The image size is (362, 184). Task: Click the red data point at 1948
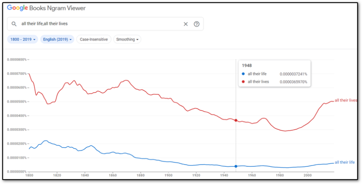tap(236, 120)
